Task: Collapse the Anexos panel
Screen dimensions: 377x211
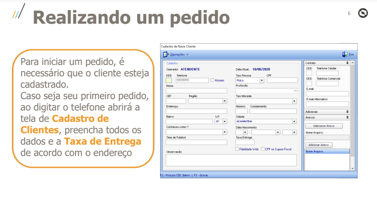Action: (x=348, y=118)
